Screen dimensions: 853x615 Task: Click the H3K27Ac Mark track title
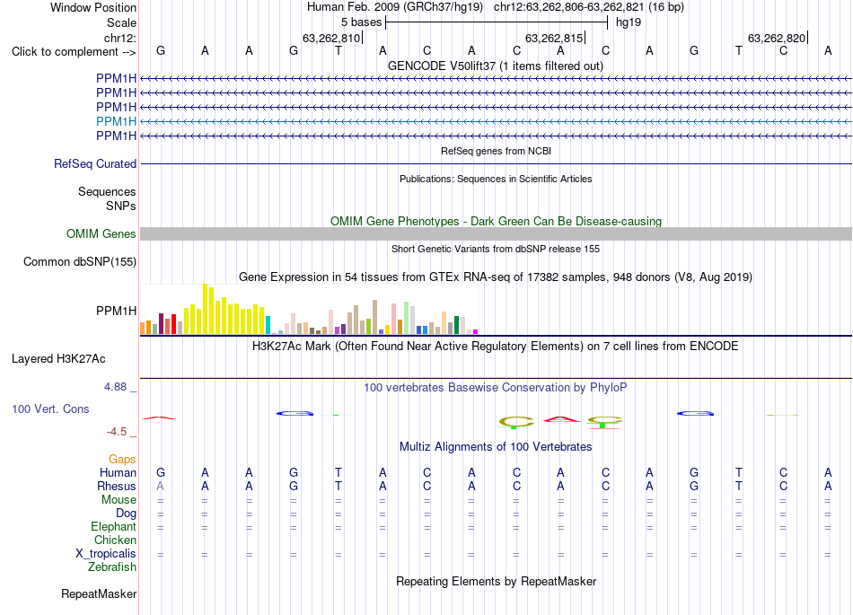496,347
